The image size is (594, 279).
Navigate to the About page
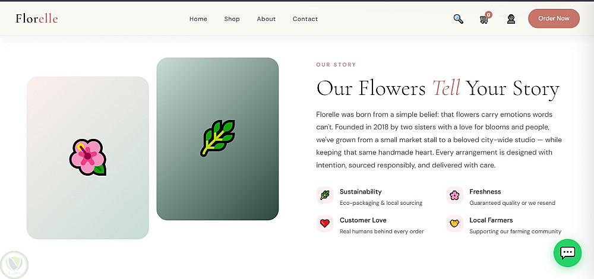(x=266, y=19)
